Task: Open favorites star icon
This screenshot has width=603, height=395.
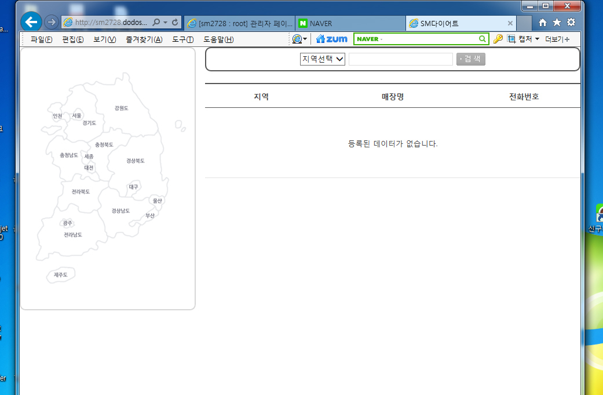Action: pos(557,22)
